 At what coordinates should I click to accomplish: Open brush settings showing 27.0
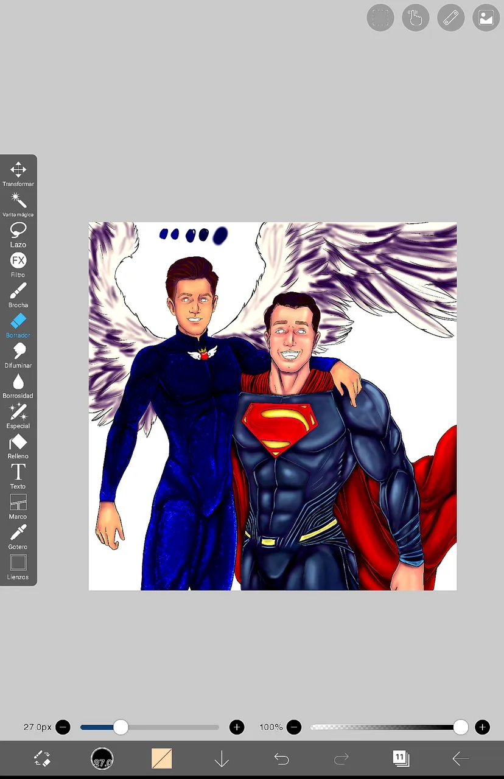[102, 759]
